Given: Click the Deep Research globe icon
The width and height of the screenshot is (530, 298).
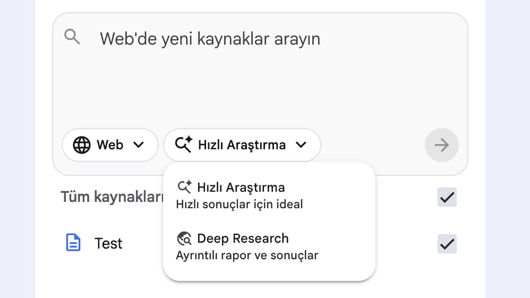Looking at the screenshot, I should click(184, 238).
